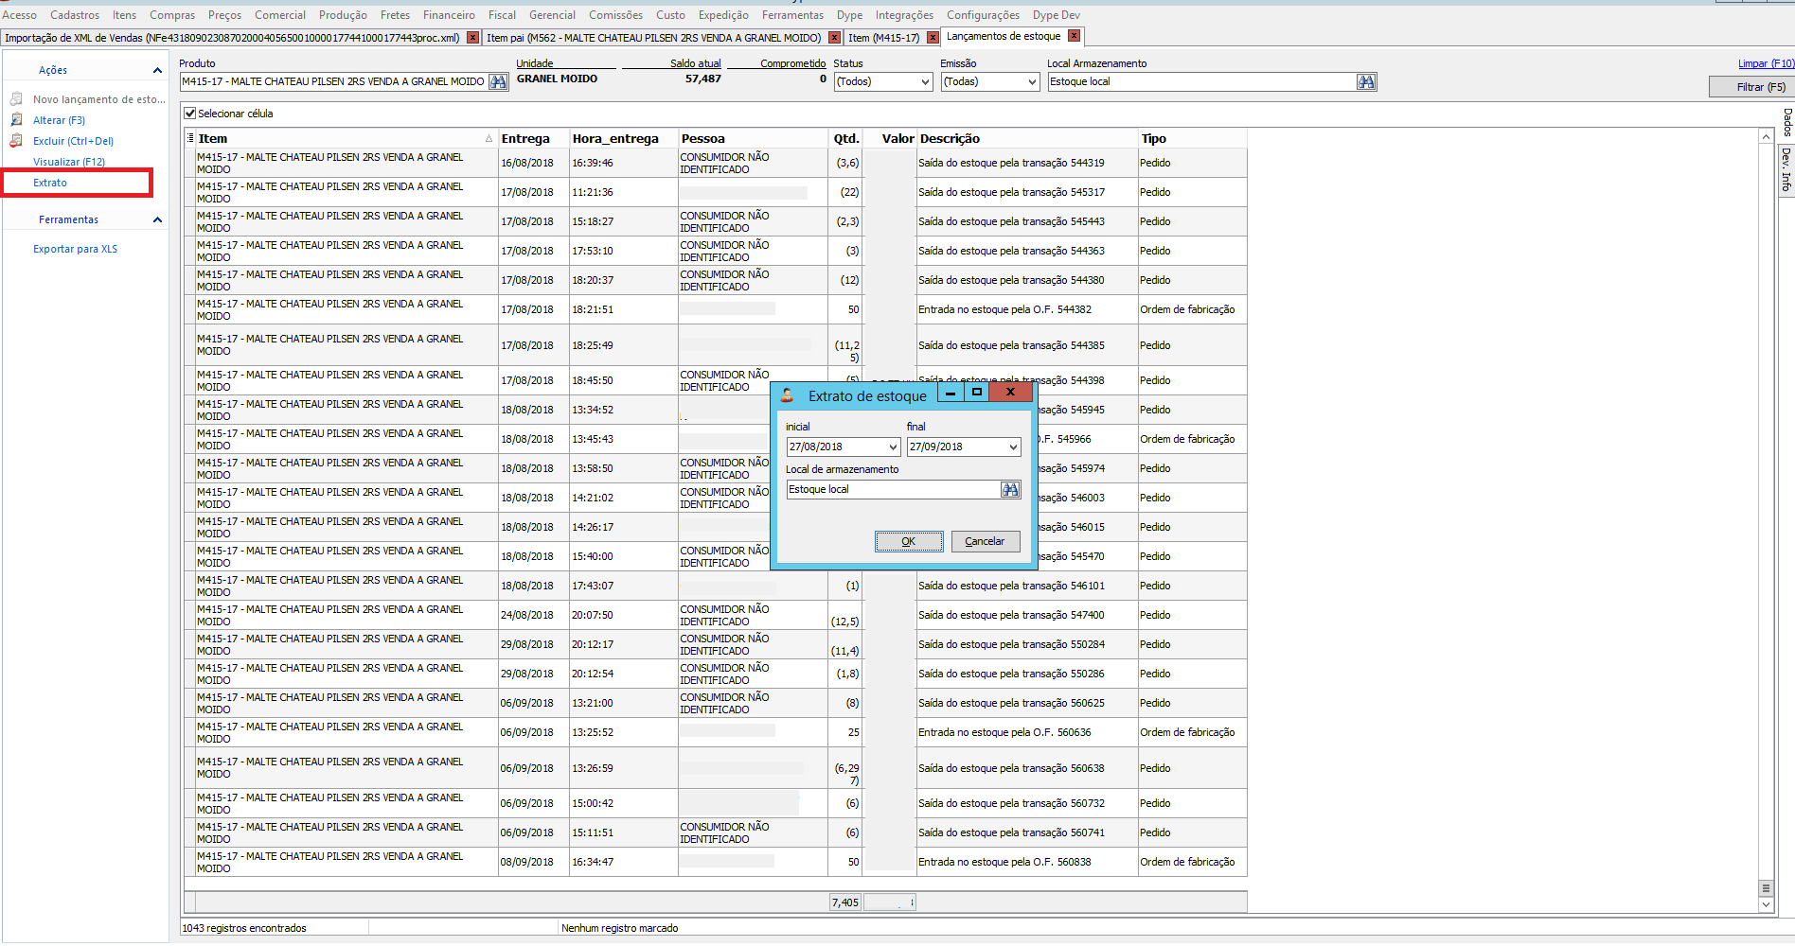The image size is (1795, 946).
Task: Collapse the Ações section
Action: tap(157, 70)
